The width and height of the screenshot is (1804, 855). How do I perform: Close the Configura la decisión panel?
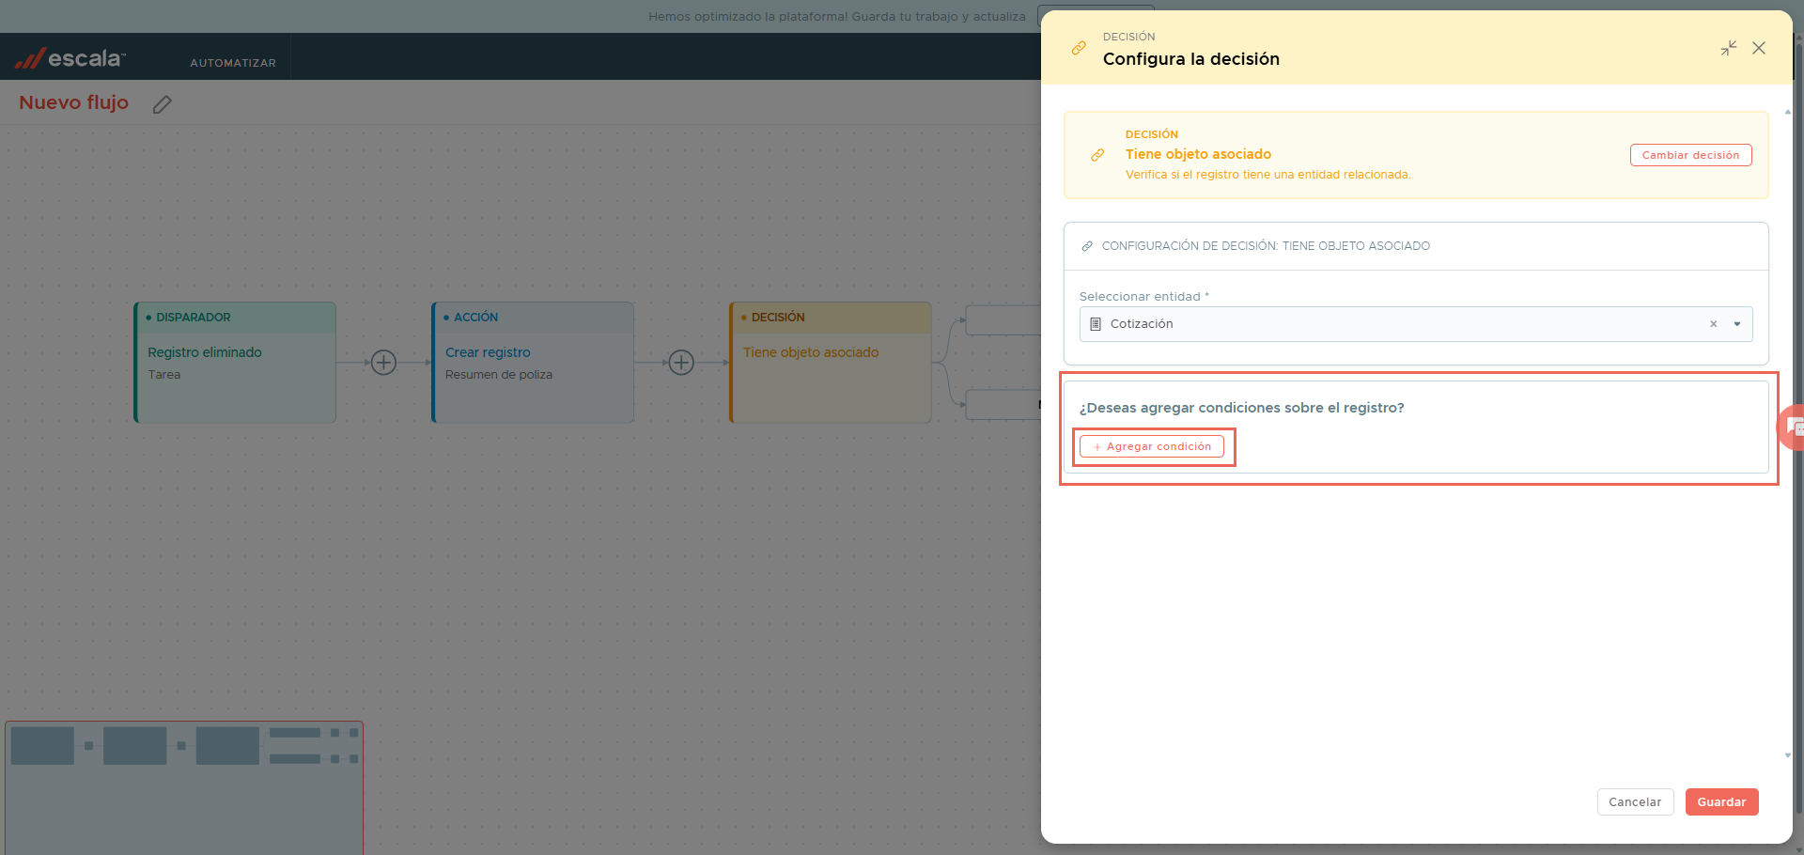pyautogui.click(x=1759, y=48)
